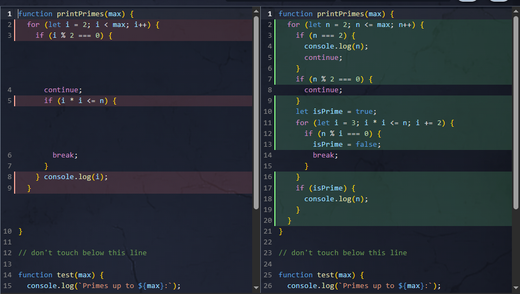This screenshot has width=520, height=294.
Task: Click the closing brace on right pane line 21
Action: tap(280, 231)
